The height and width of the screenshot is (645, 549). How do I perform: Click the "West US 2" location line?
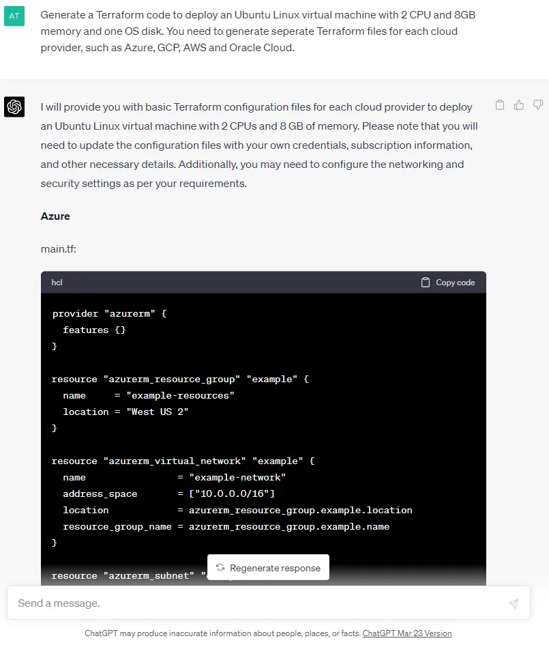click(x=125, y=412)
